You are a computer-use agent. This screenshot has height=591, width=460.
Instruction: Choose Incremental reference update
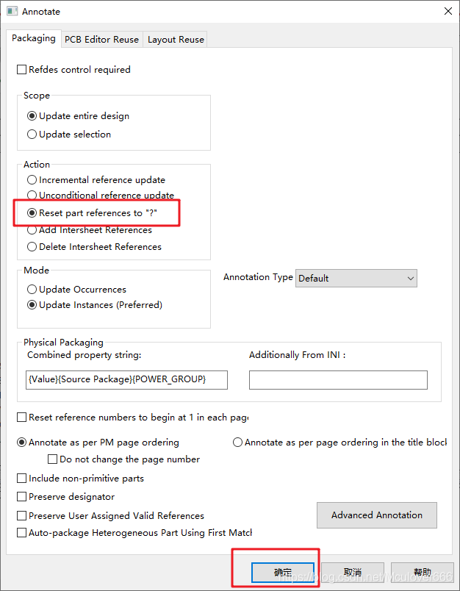tap(32, 180)
